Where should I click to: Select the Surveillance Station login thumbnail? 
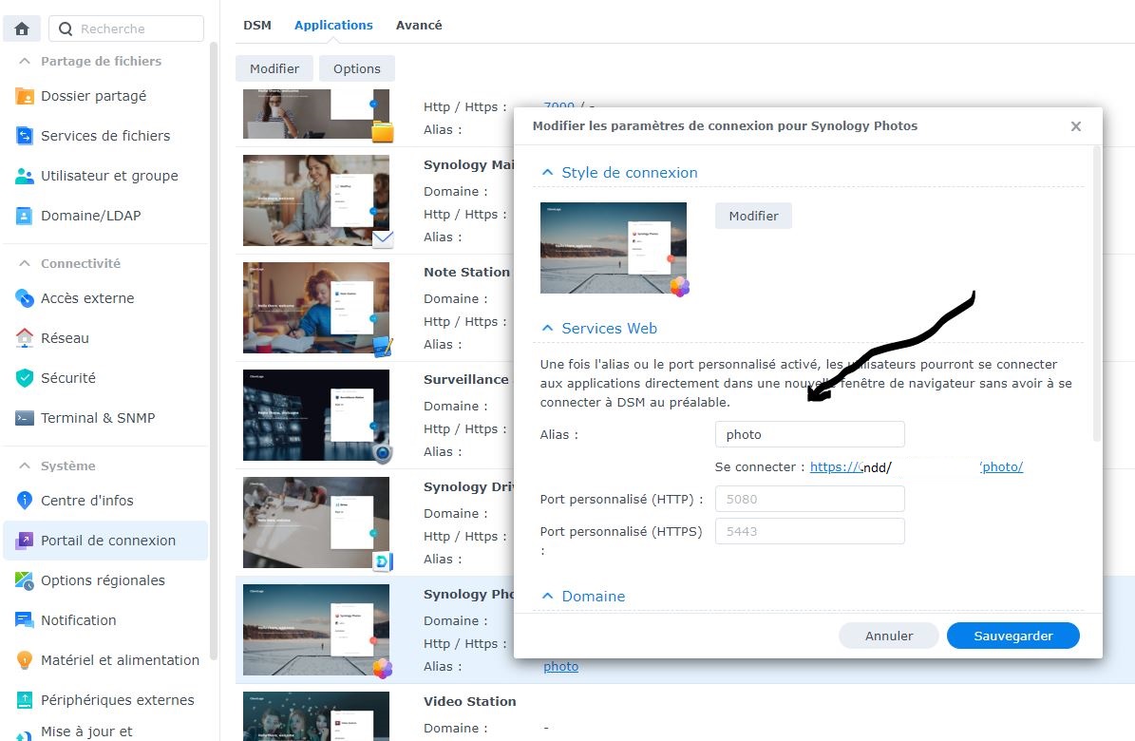[316, 415]
